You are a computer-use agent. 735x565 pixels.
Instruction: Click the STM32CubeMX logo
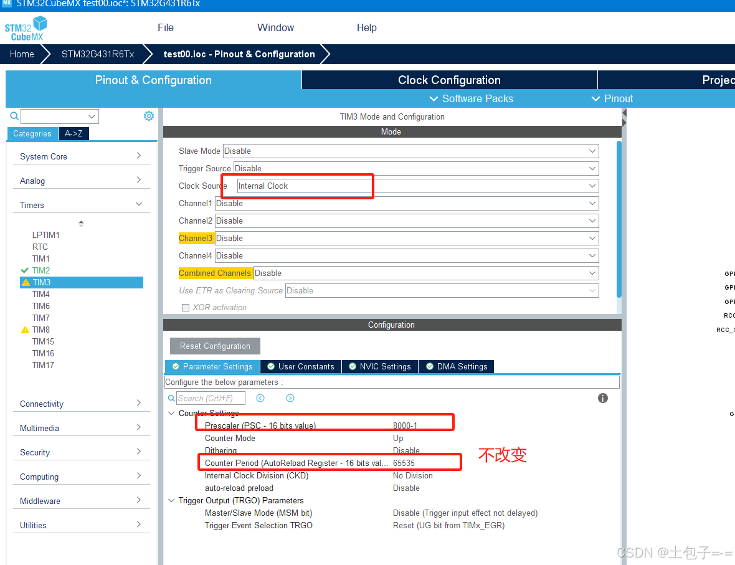(x=26, y=29)
